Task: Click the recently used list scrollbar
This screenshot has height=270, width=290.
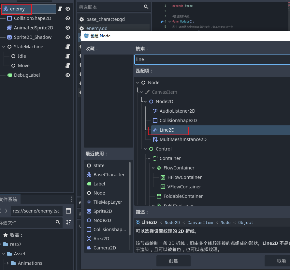Action: click(x=130, y=199)
